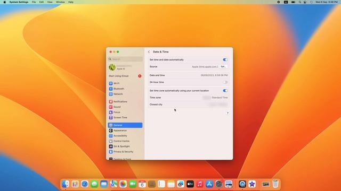The image size is (341, 191).
Task: Click the 'Closest city' row label
Action: [x=156, y=105]
